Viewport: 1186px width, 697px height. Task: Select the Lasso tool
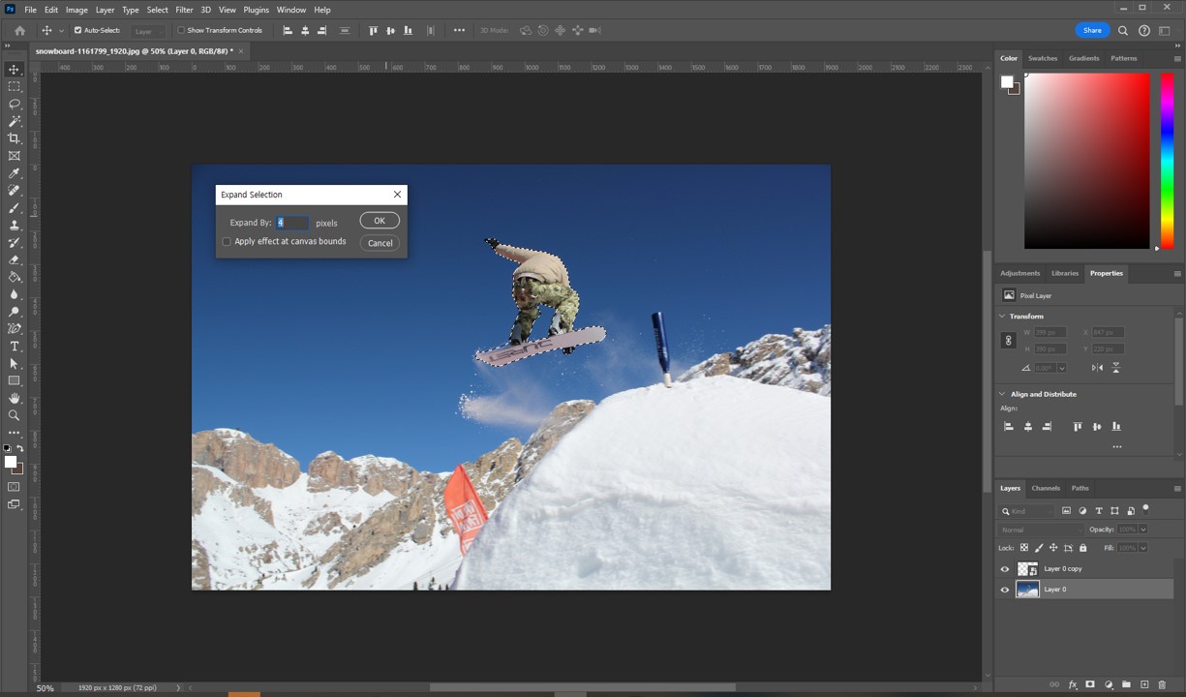[14, 104]
